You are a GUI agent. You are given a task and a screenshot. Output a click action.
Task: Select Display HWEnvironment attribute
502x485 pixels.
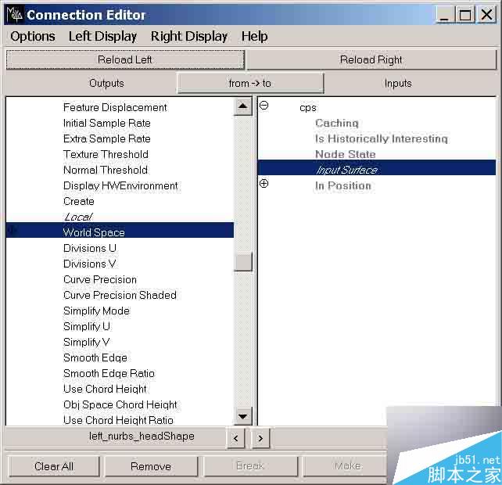coord(120,186)
